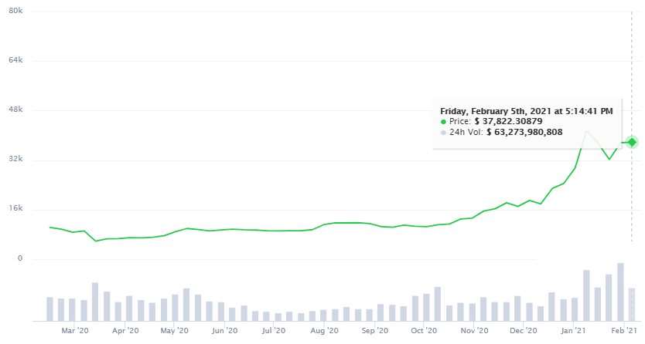The image size is (645, 344).
Task: Select the Dec '20 label on the time axis
Action: click(524, 330)
